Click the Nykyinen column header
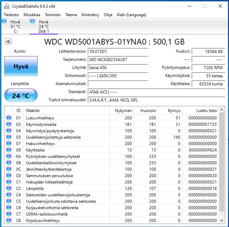Screen dimensions: 229x227 (121, 111)
